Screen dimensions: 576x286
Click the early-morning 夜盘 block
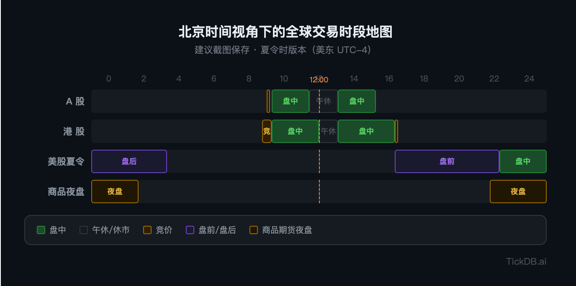[x=115, y=192]
